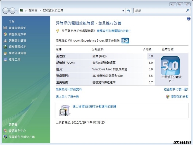193x145 pixels.
Task: Minimize the window
Action: pos(172,5)
